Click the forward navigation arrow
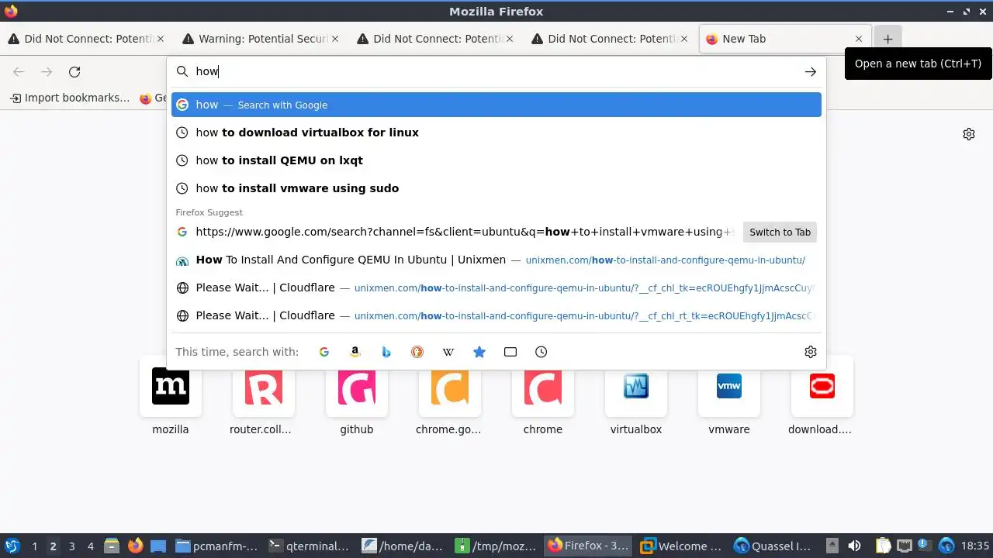 pos(47,72)
